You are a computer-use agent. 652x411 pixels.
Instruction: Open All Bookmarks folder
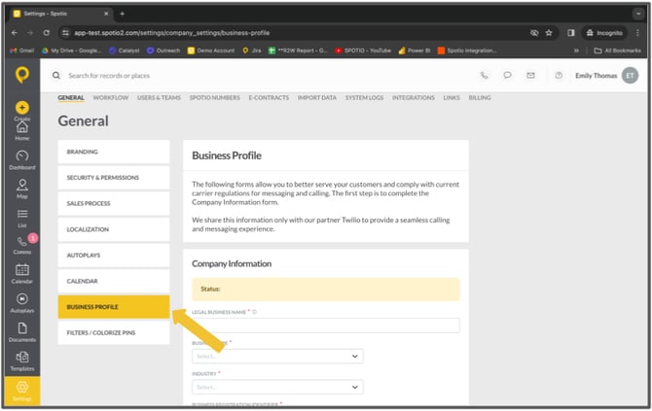coord(618,51)
